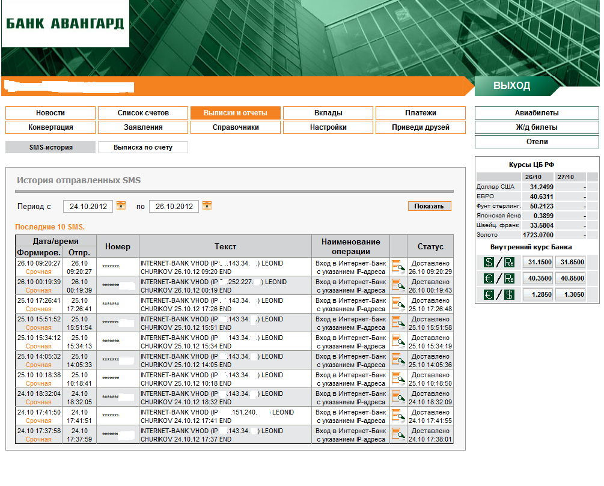604x486 pixels.
Task: Click the period start date field
Action: (88, 207)
